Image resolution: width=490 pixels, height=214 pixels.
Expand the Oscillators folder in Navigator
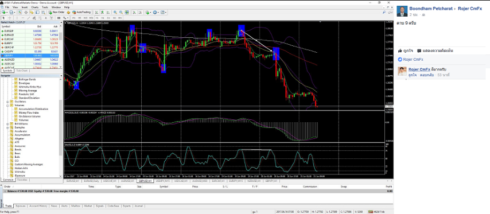coord(7,102)
